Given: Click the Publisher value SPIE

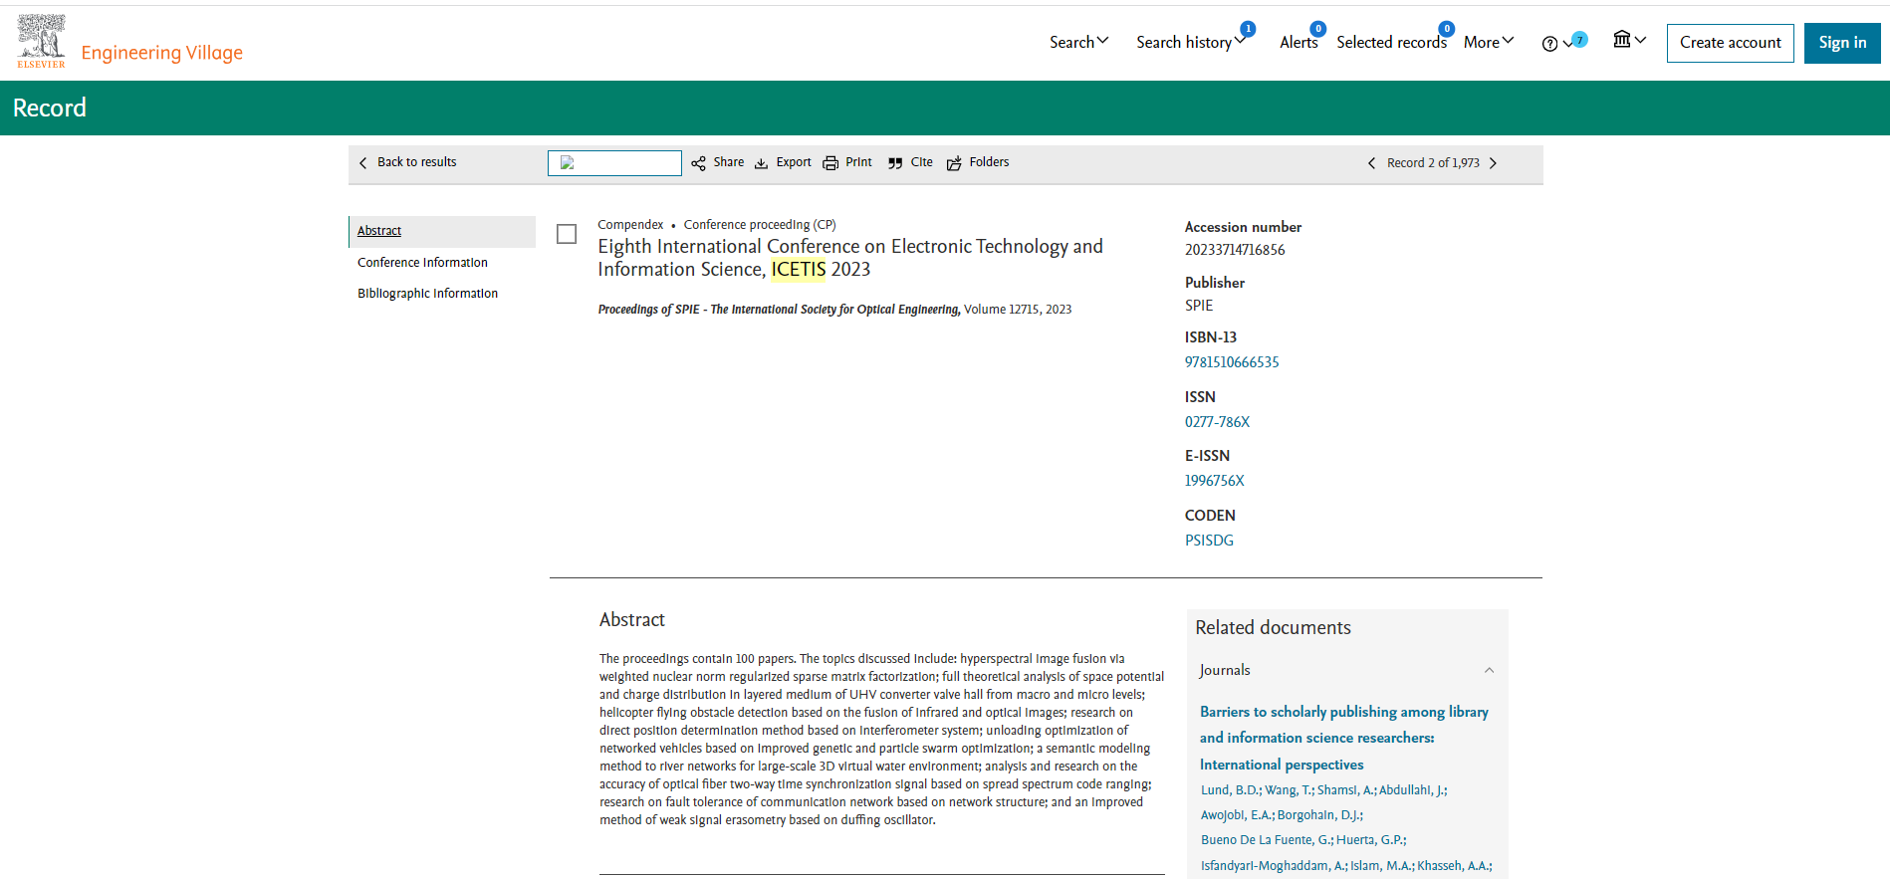Looking at the screenshot, I should 1199,306.
